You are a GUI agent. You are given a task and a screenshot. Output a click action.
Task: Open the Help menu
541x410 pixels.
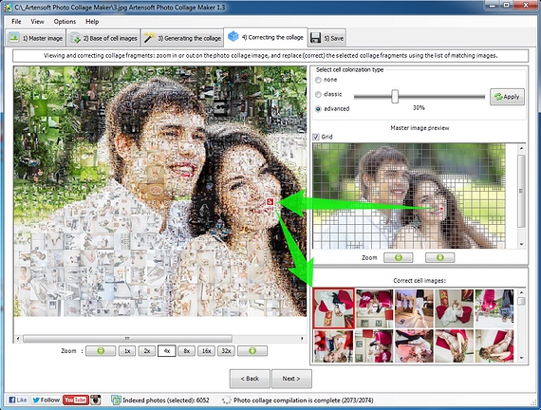(x=92, y=22)
